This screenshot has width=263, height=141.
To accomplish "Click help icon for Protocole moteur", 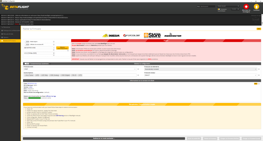I will click(259, 75).
